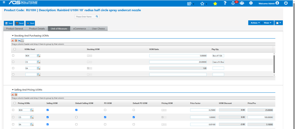
Task: Switch to eCommerce tab
Action: 80,29
